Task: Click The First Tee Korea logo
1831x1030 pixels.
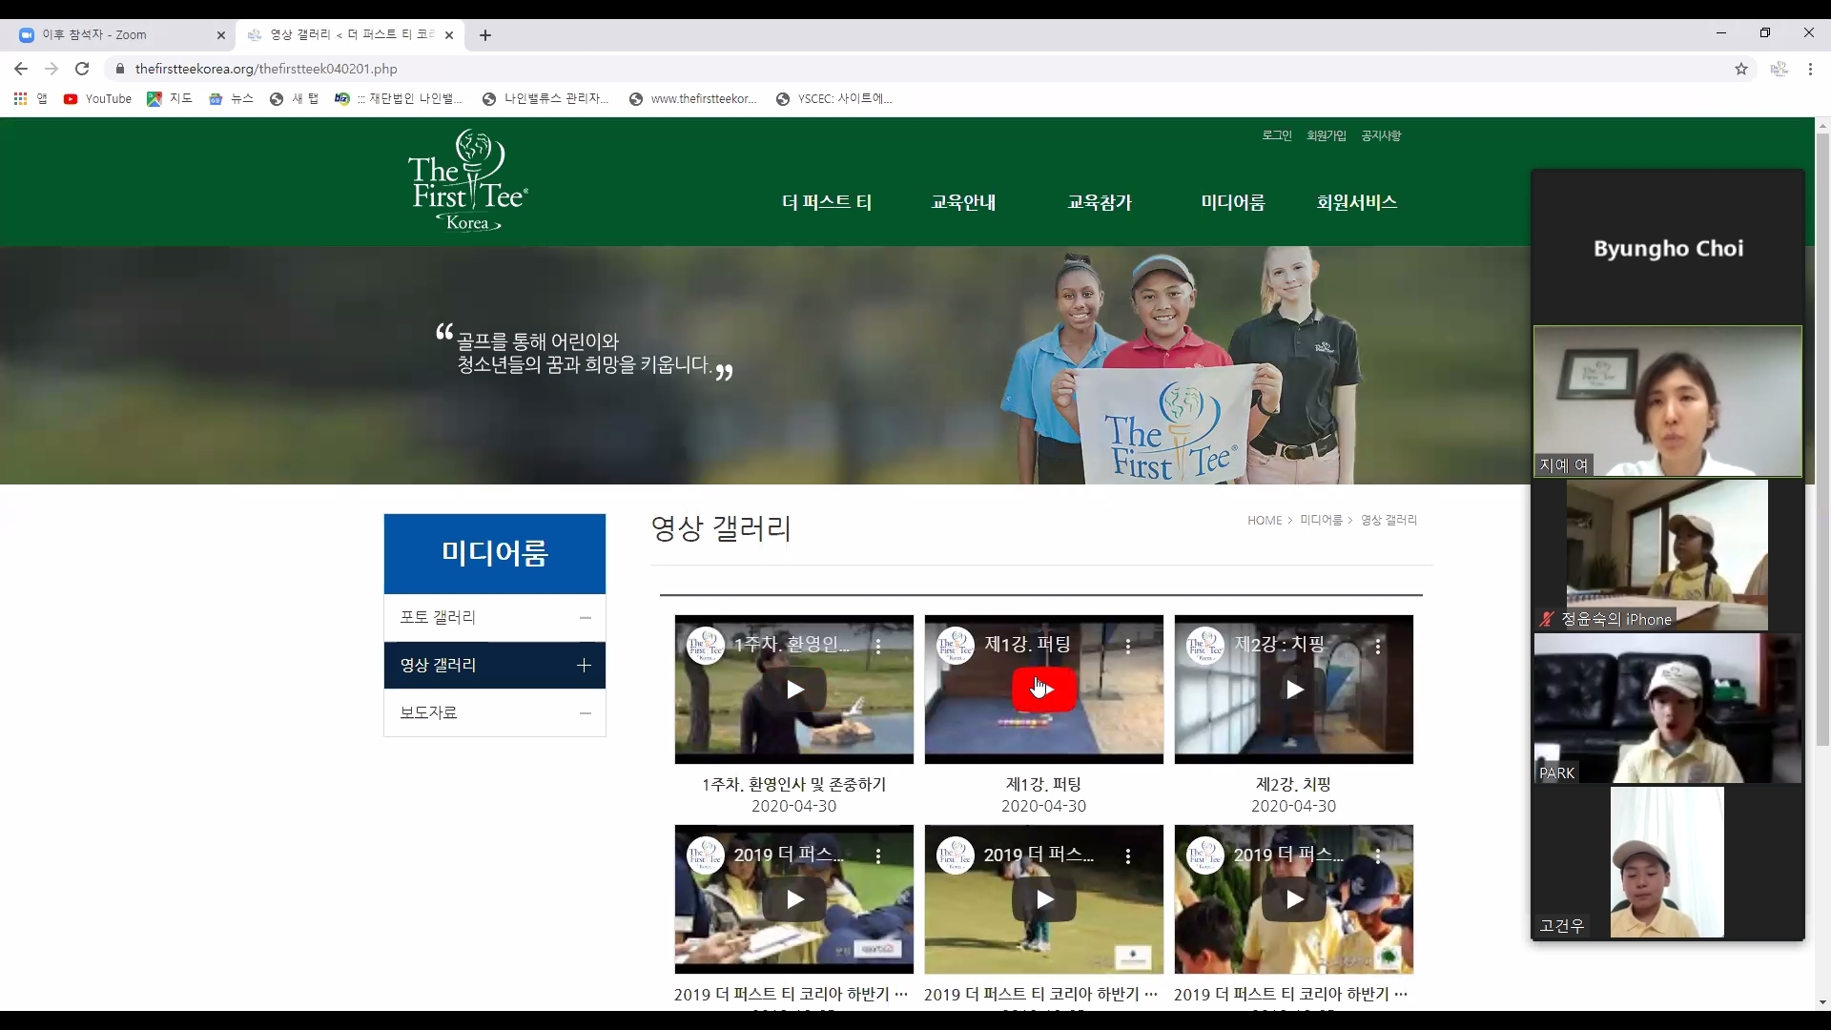Action: [x=467, y=181]
